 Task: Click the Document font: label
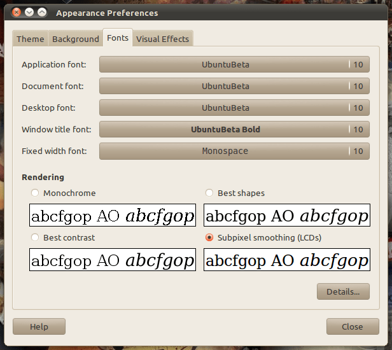pos(52,87)
